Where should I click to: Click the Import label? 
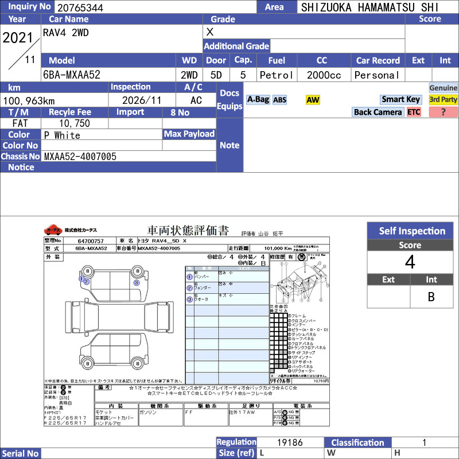(130, 112)
